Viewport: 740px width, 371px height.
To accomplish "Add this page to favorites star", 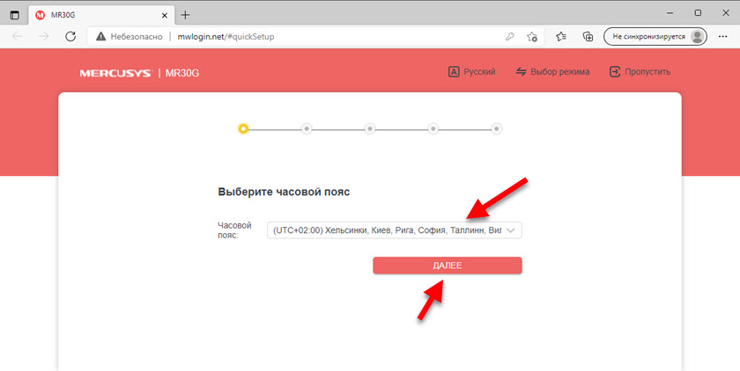I will [532, 37].
